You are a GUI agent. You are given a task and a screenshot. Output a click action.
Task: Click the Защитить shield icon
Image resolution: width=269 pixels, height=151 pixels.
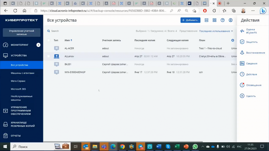coord(242,42)
